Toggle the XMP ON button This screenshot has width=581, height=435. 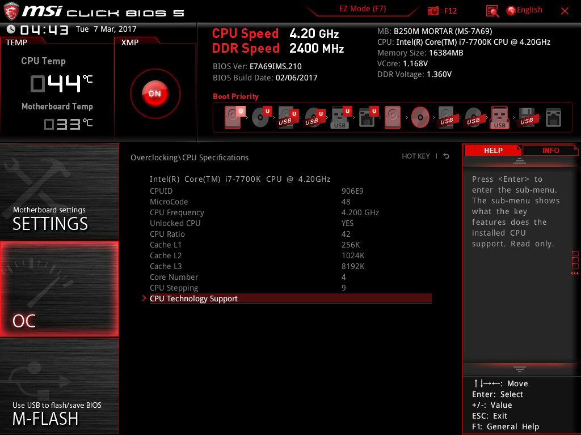pos(155,93)
